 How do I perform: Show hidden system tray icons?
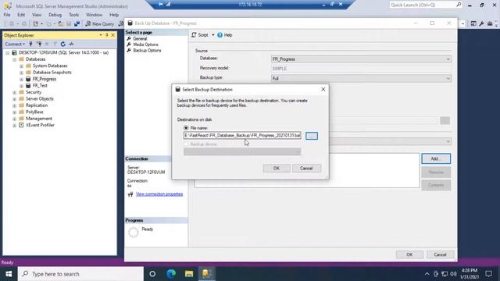427,274
